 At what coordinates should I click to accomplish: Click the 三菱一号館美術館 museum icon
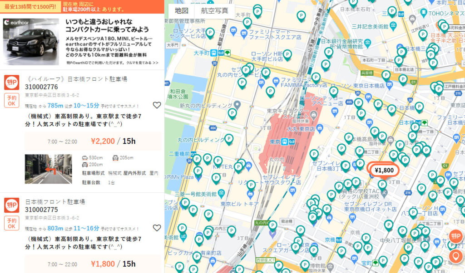(221, 194)
